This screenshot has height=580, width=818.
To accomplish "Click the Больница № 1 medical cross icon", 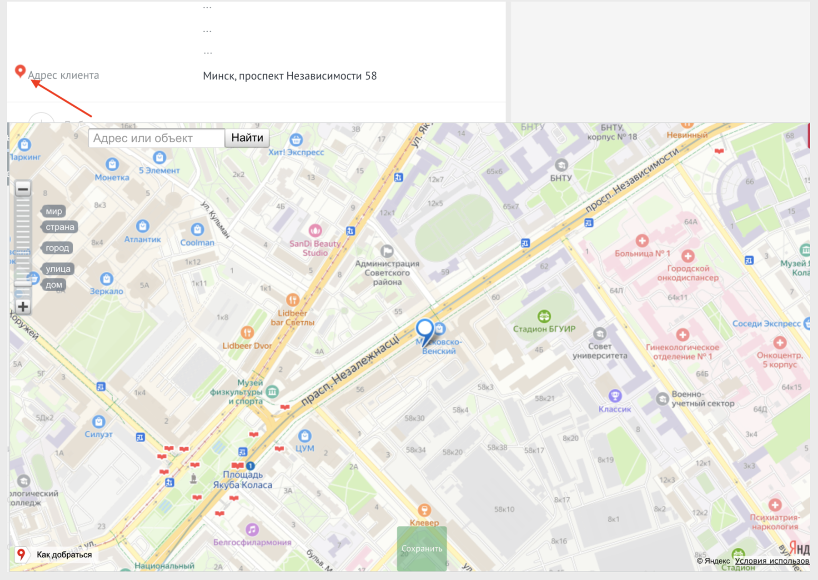I will click(642, 241).
